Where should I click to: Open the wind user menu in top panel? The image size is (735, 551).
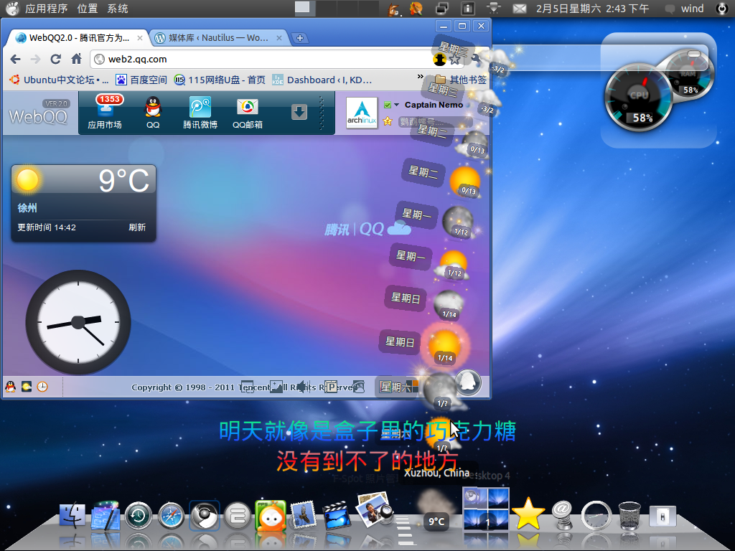[x=693, y=9]
